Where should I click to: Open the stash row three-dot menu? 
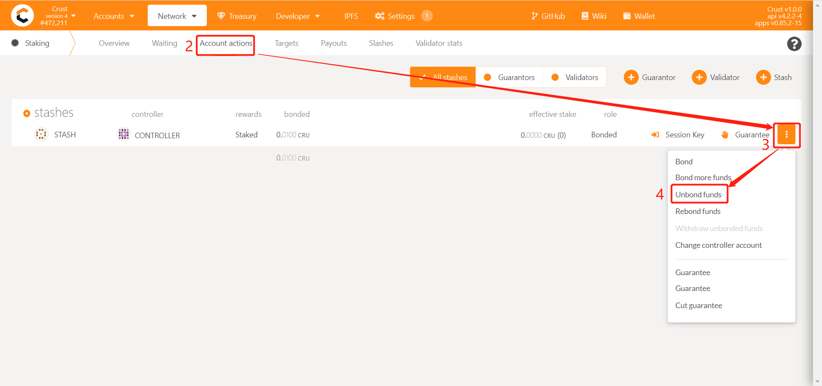(786, 135)
